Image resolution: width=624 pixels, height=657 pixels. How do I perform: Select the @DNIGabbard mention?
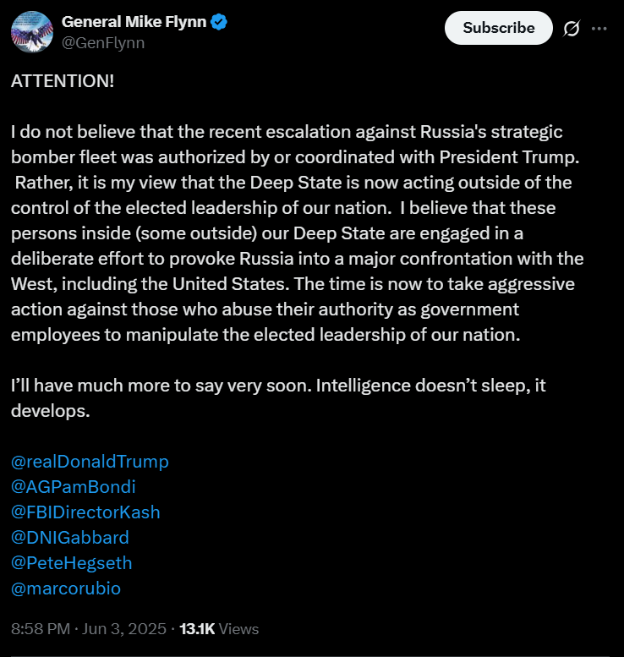[70, 537]
